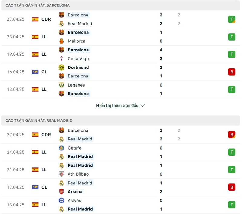Viewport: 242px width, 214px height.
Task: Click the Alaves club crest icon
Action: coord(61,200)
